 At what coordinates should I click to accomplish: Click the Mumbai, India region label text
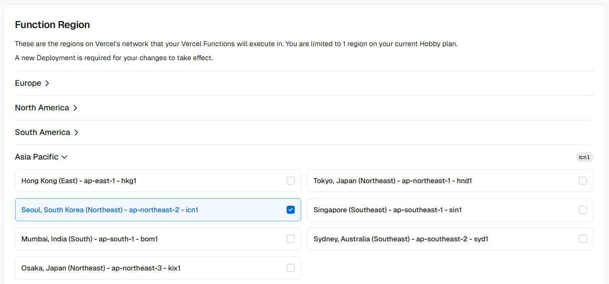[89, 239]
